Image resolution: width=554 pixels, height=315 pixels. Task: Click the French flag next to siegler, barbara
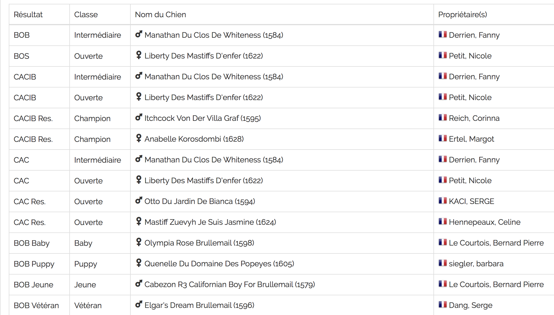tap(442, 263)
